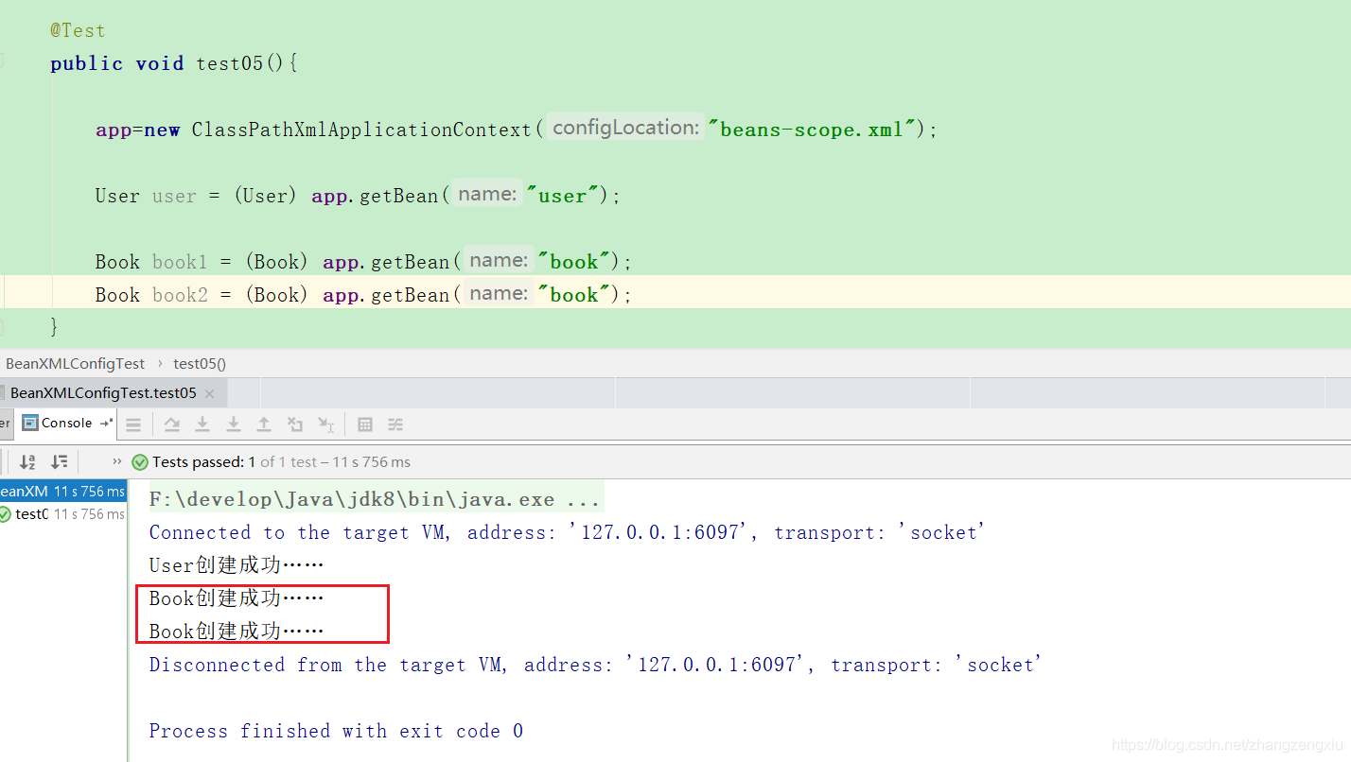This screenshot has width=1351, height=762.
Task: Select the test05 node in test tree
Action: pyautogui.click(x=62, y=514)
